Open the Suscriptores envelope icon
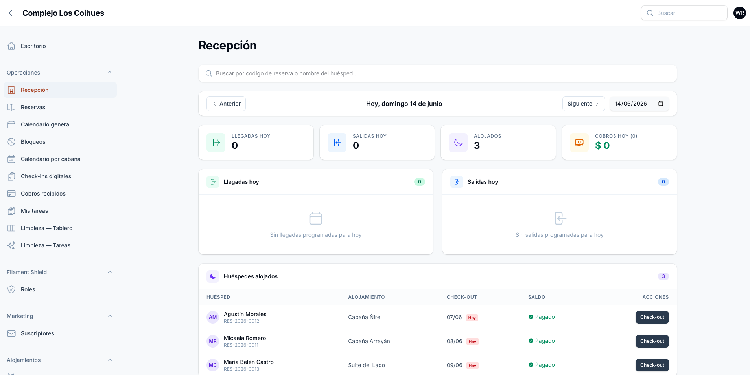The width and height of the screenshot is (750, 375). pos(11,333)
